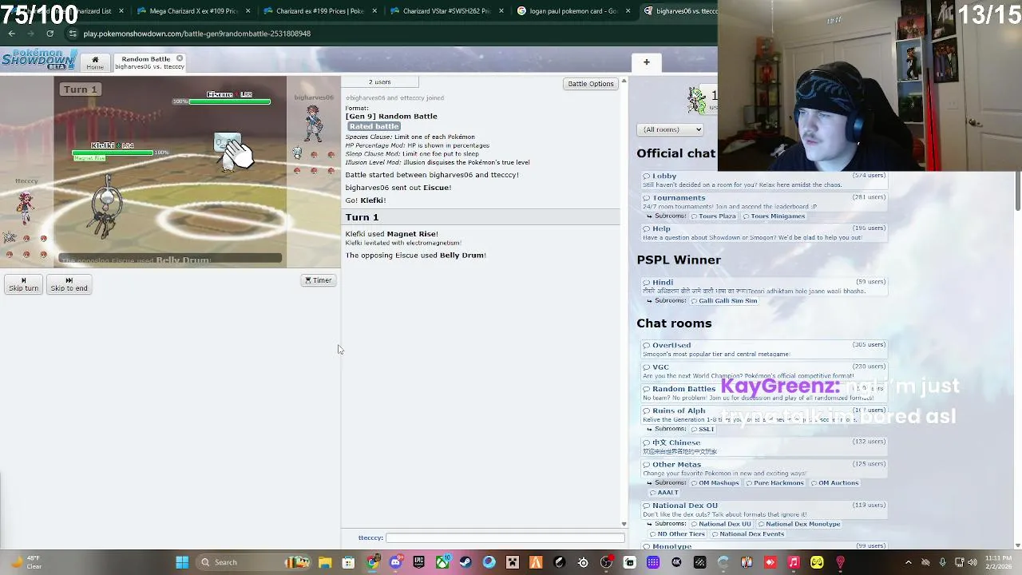Click the browser address bar URL

point(196,34)
